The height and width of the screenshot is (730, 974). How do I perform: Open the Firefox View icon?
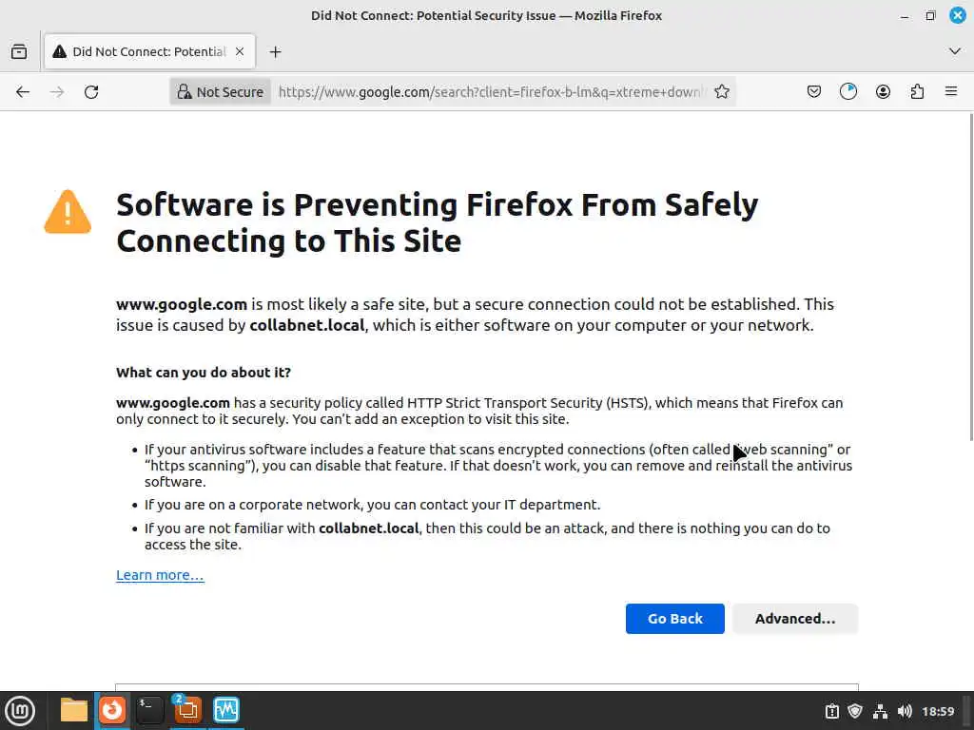pos(19,51)
